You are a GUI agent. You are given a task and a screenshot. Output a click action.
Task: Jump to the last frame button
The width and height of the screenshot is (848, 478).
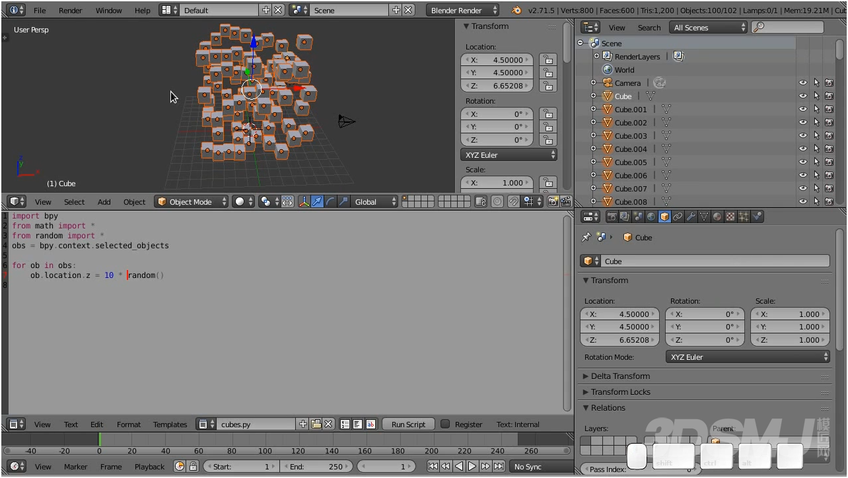[499, 467]
